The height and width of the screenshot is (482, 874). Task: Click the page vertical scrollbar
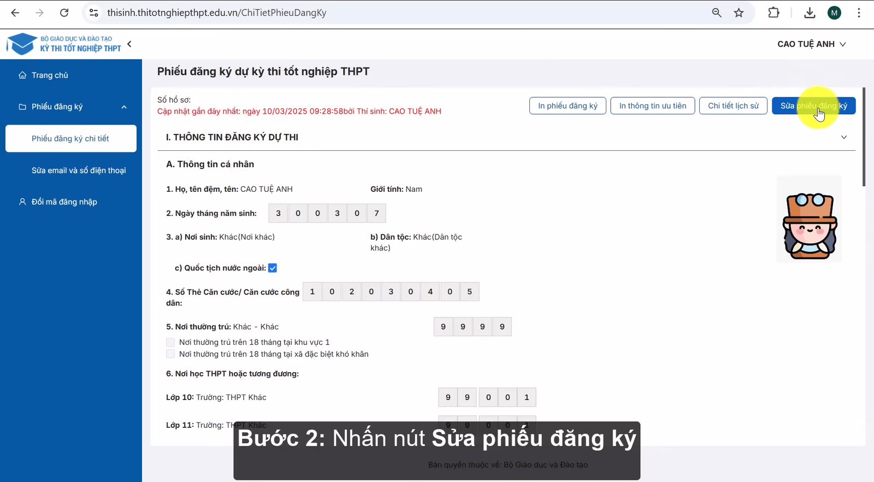click(864, 137)
